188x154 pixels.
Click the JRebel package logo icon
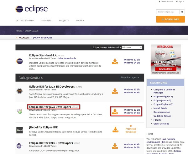[19, 130]
